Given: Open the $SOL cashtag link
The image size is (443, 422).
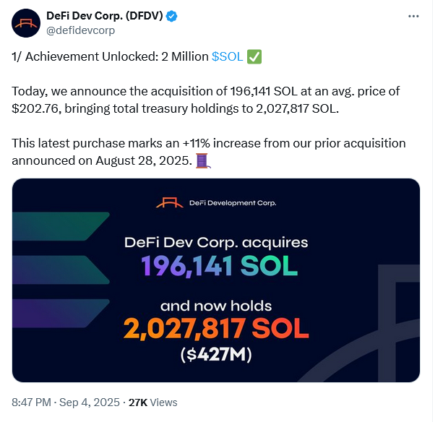Looking at the screenshot, I should tap(227, 56).
